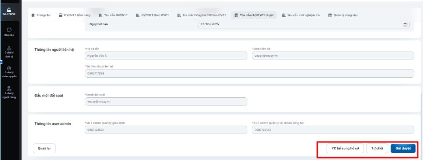
Task: Click the Email đối soát field
Action: pyautogui.click(x=166, y=101)
